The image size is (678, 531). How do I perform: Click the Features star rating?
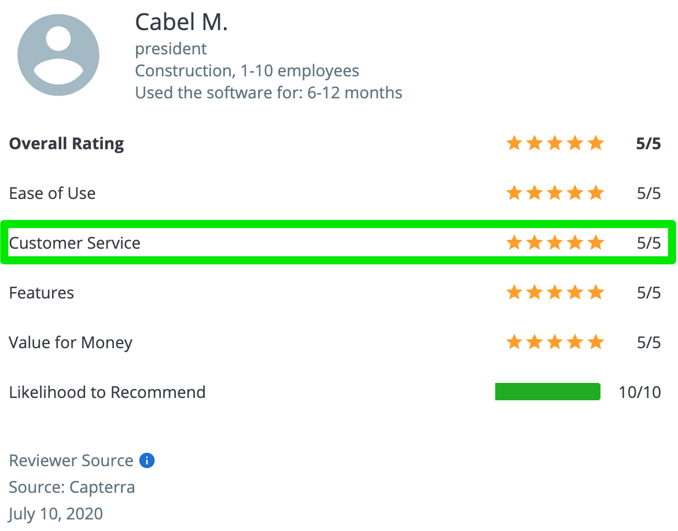(555, 293)
